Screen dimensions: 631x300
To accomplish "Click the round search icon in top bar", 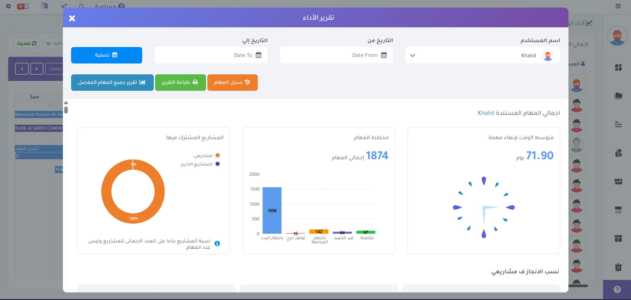I will tap(81, 6).
